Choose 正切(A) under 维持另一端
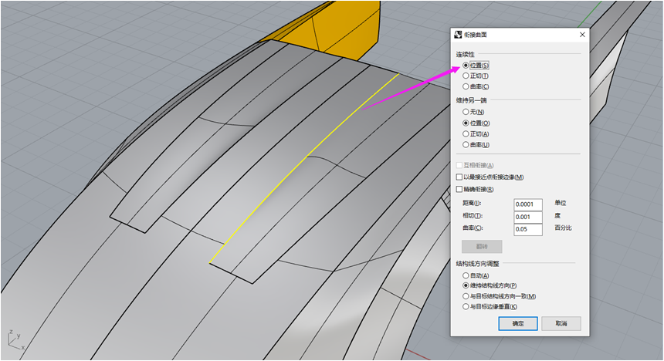Viewport: 664px width, 361px height. tap(466, 133)
